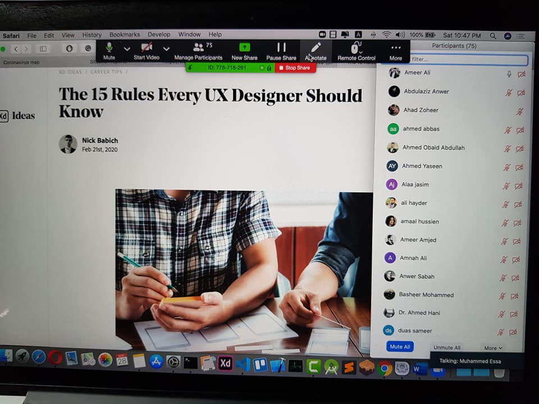Open the Remote Control option
The width and height of the screenshot is (539, 404).
(x=357, y=51)
